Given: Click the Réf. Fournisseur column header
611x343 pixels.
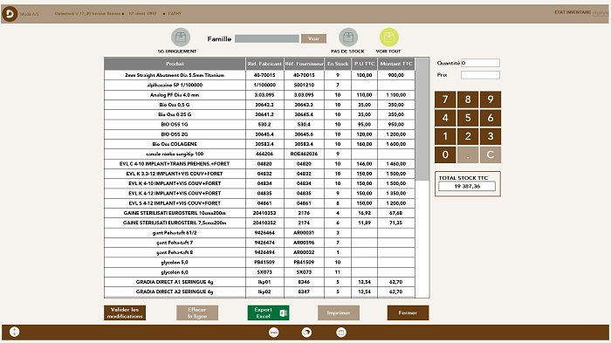Looking at the screenshot, I should point(304,64).
